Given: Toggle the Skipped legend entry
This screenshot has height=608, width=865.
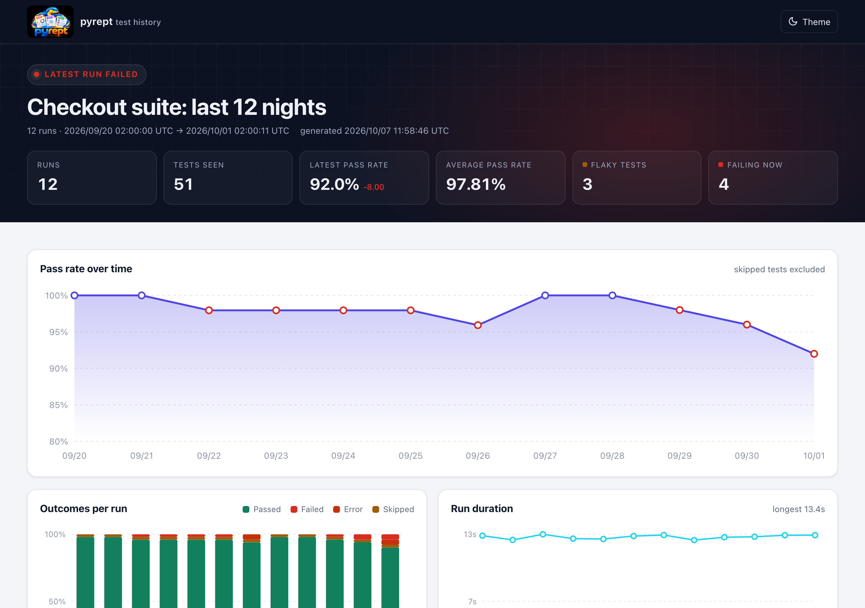Looking at the screenshot, I should [393, 509].
